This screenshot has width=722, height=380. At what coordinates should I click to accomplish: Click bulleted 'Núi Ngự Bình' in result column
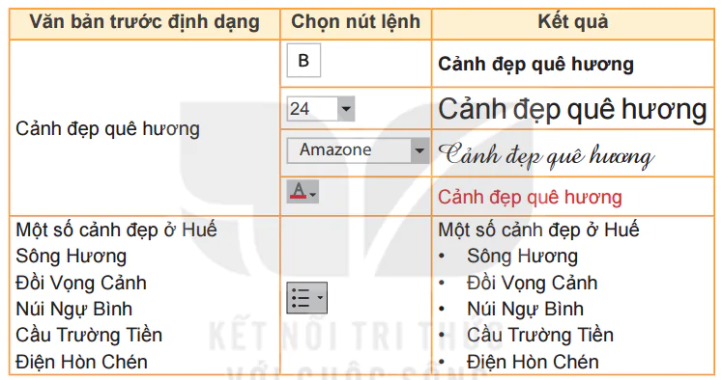point(525,310)
